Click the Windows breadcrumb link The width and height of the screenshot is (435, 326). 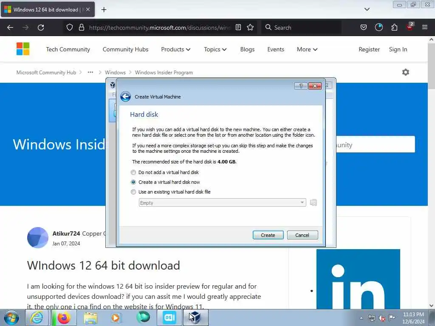[x=115, y=72]
